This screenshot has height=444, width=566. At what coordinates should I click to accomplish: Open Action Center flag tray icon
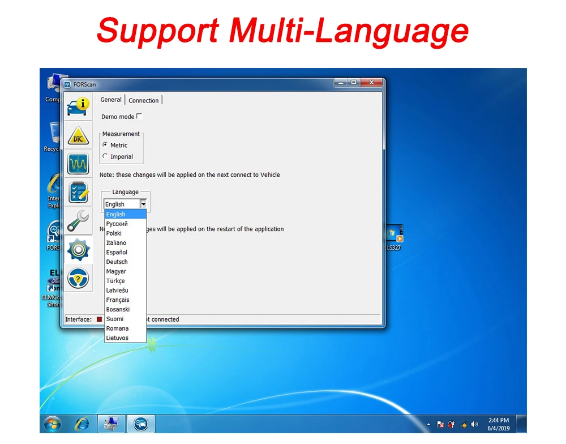coord(440,425)
